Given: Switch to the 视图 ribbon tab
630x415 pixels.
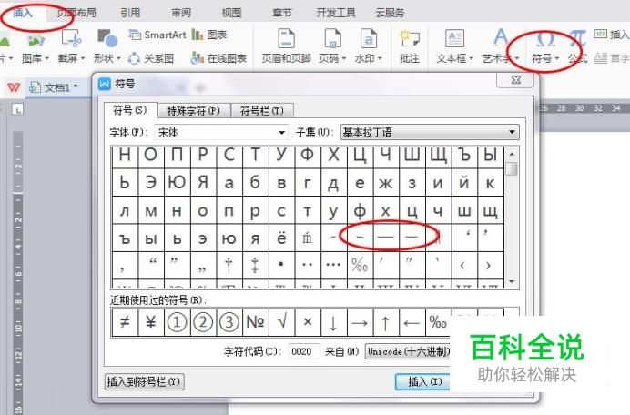Looking at the screenshot, I should (231, 13).
